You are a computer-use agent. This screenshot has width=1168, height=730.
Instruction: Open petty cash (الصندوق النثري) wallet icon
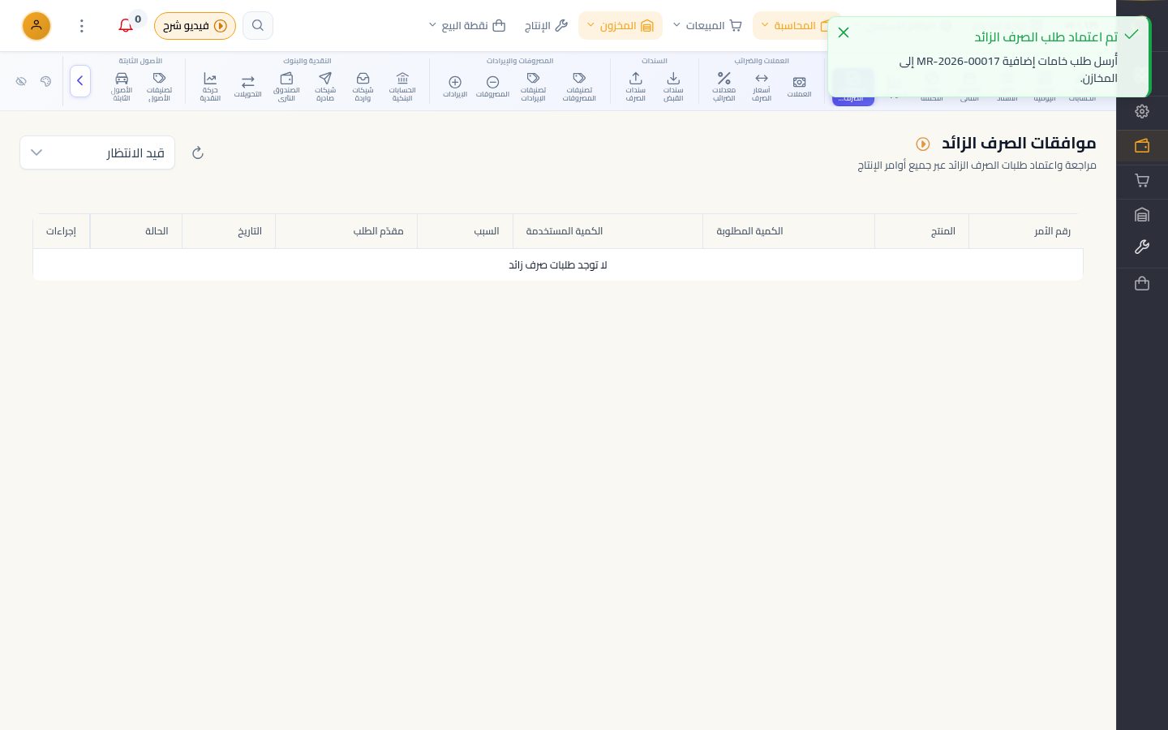pos(286,86)
